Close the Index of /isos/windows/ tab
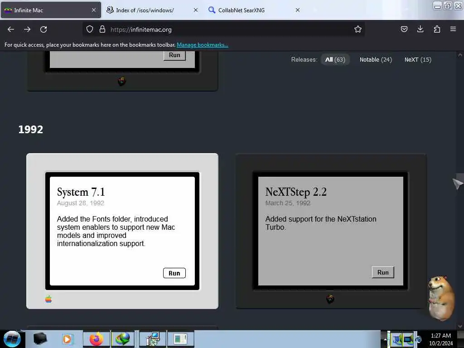This screenshot has width=464, height=348. click(x=196, y=10)
